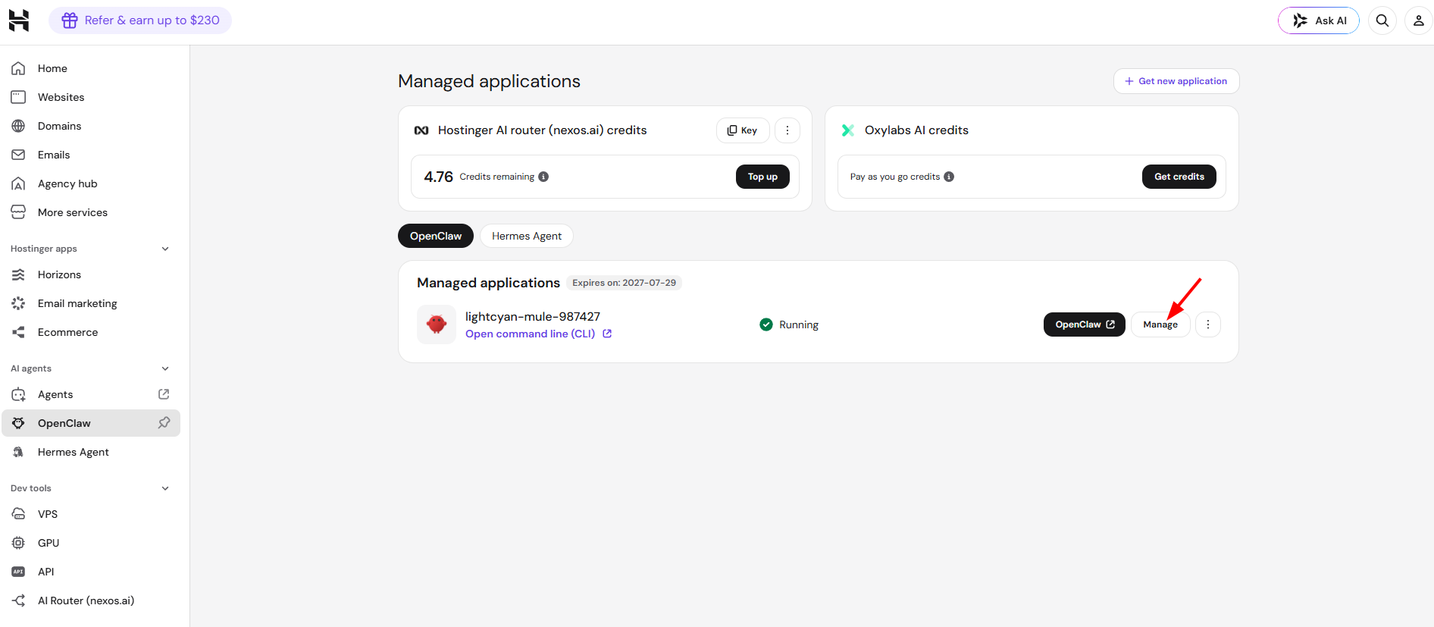1434x627 pixels.
Task: Click the Emails envelope icon
Action: pyautogui.click(x=19, y=155)
